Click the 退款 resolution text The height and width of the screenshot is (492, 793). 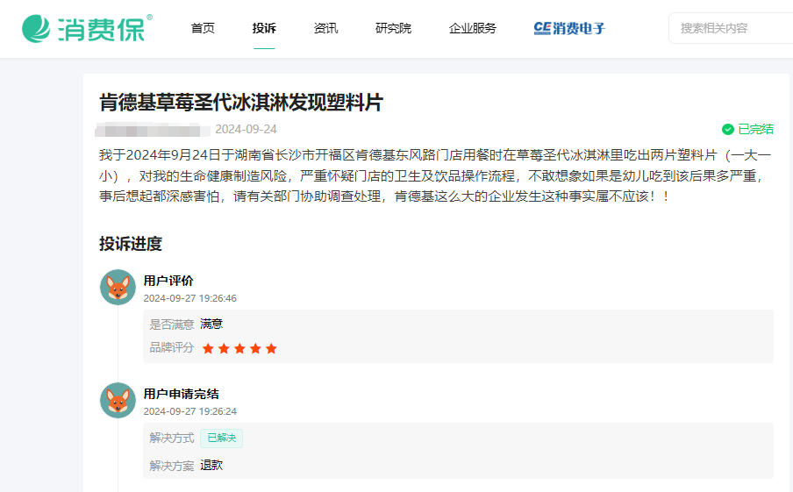tap(211, 465)
